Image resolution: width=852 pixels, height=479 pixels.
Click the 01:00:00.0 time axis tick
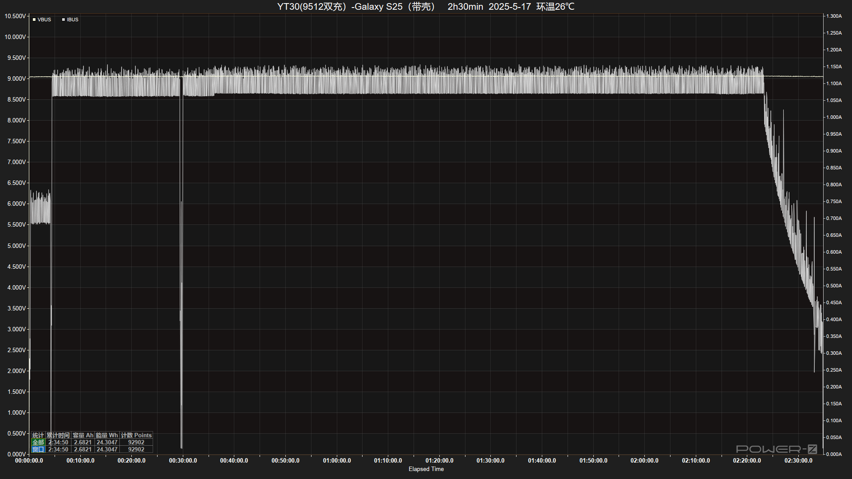pyautogui.click(x=337, y=460)
